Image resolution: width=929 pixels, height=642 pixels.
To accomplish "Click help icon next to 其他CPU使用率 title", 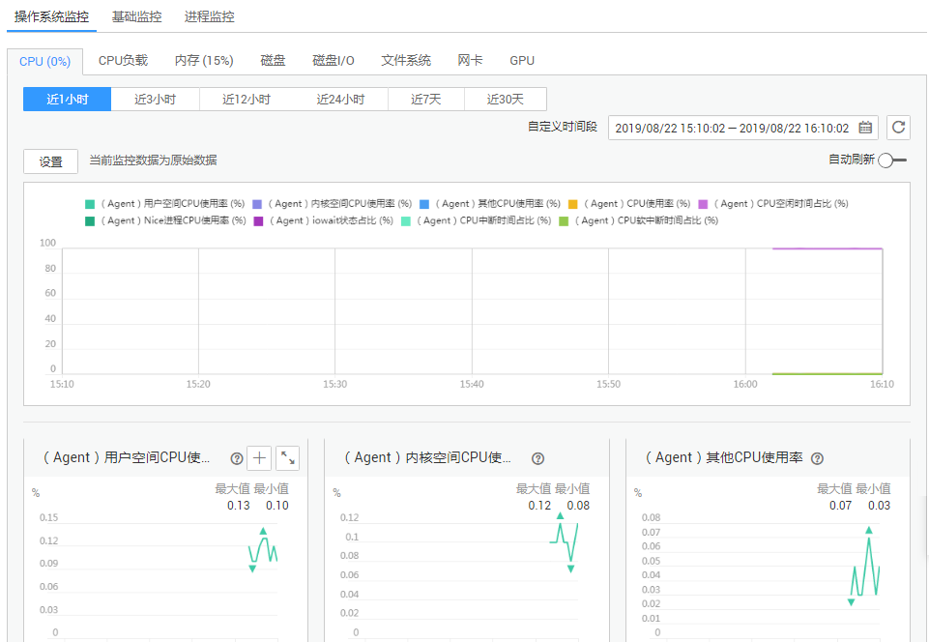I will [x=817, y=459].
